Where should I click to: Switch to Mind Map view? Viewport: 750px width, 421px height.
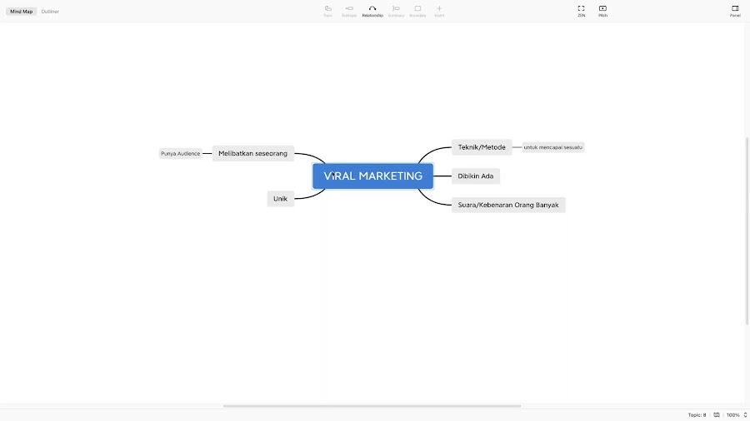(x=22, y=12)
